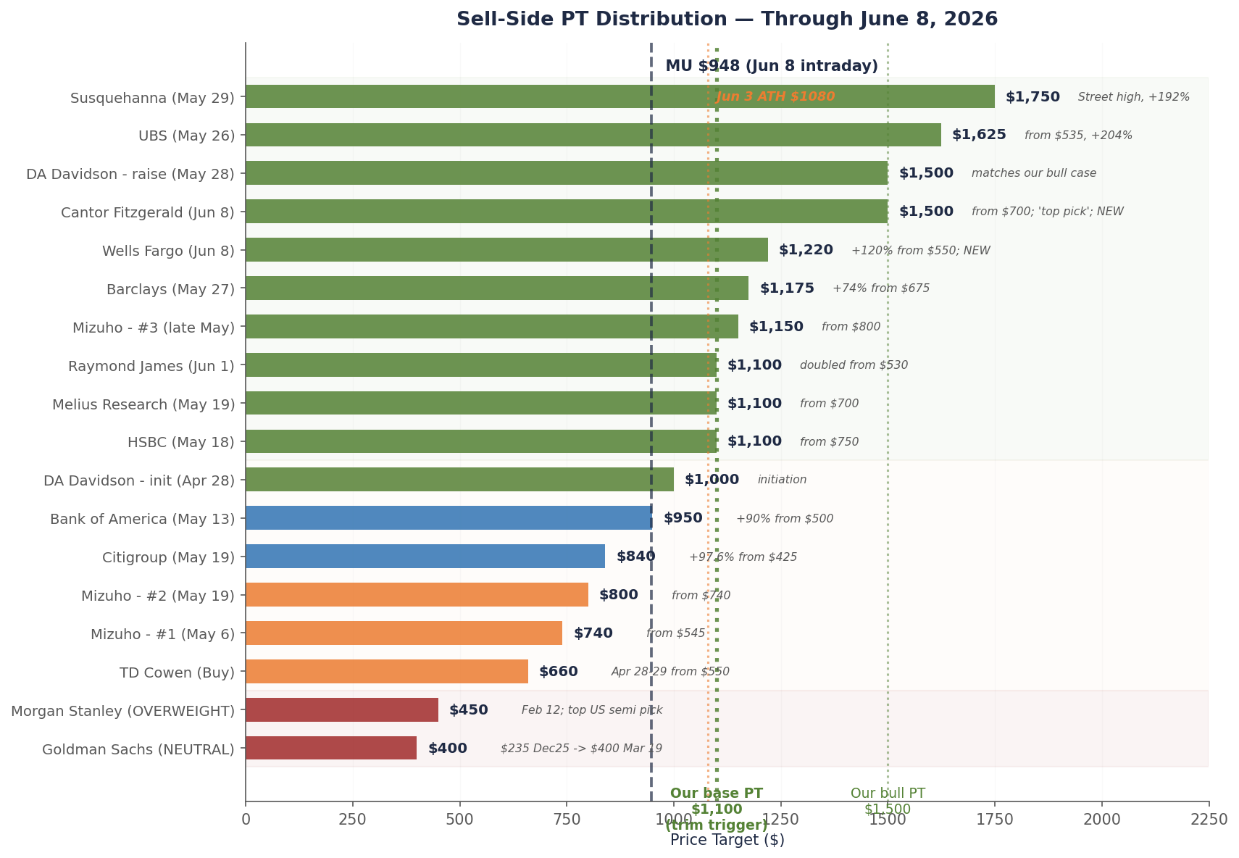Click the "from $700; 'top pick'; NEW" note

click(1048, 212)
